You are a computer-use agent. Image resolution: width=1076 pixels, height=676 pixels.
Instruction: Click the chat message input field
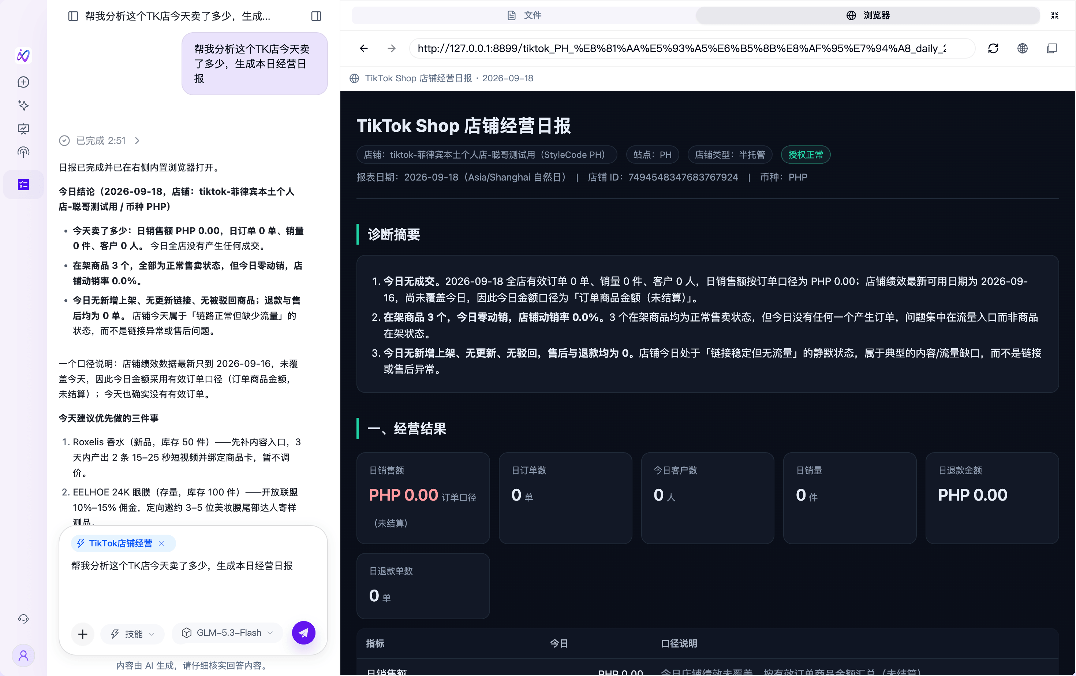tap(193, 585)
